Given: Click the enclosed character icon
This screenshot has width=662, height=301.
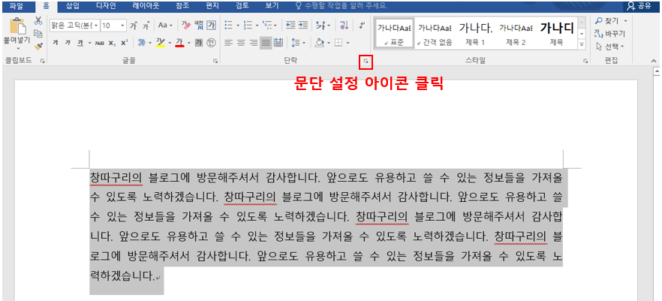Looking at the screenshot, I should click(x=212, y=43).
